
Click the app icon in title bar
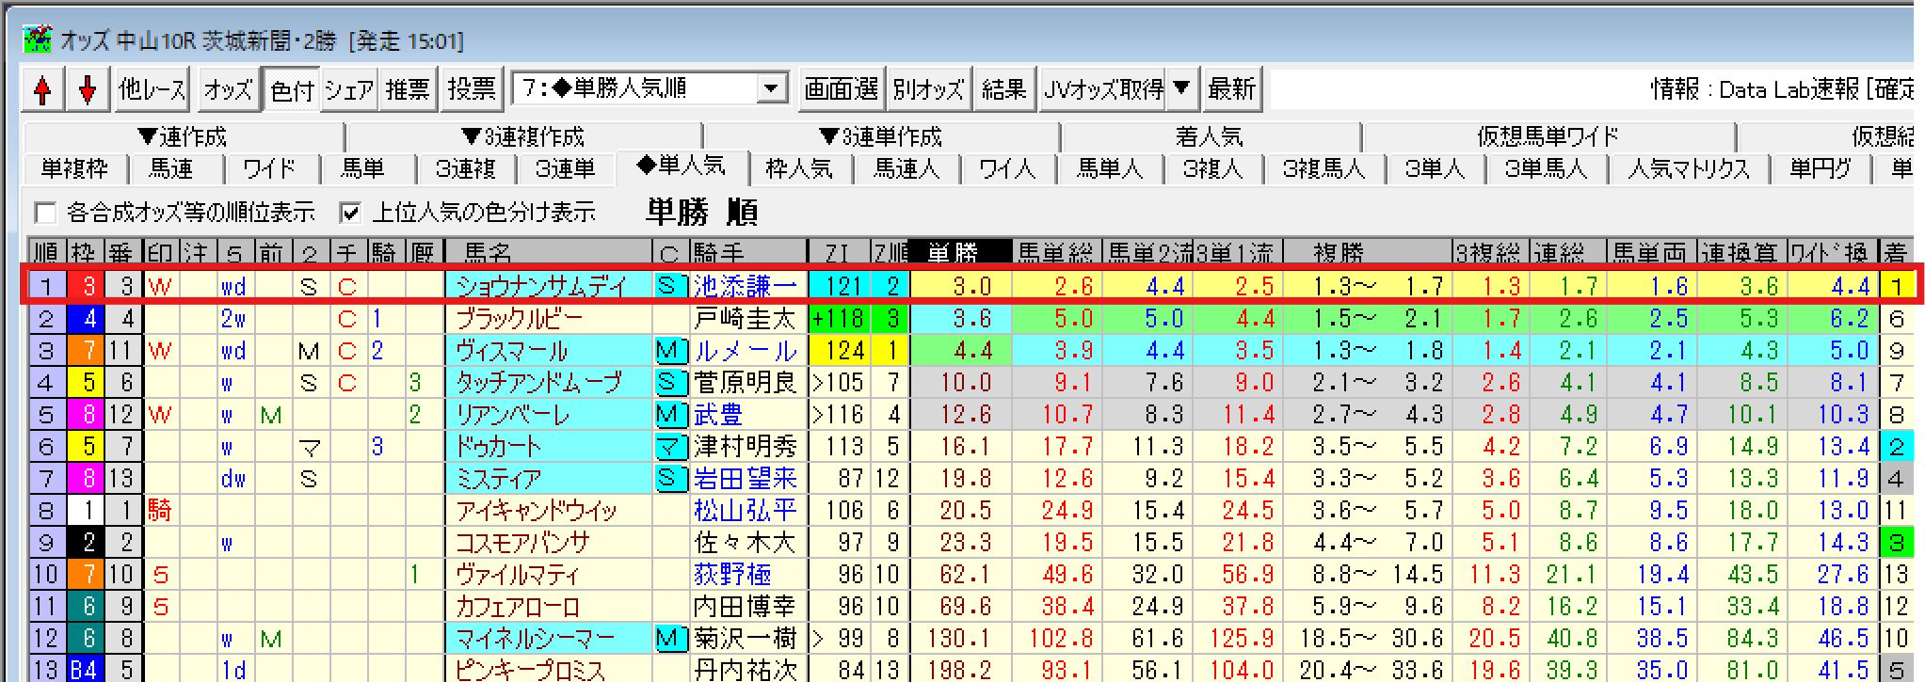pos(37,40)
